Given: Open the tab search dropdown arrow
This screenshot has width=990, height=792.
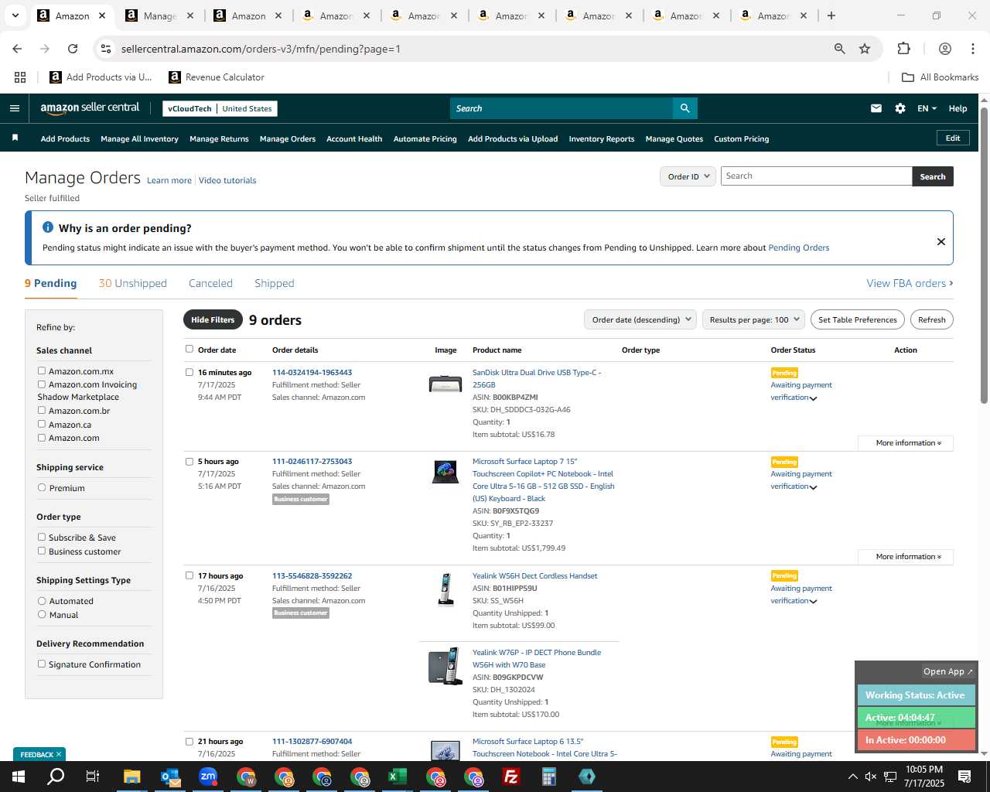Looking at the screenshot, I should pyautogui.click(x=15, y=15).
